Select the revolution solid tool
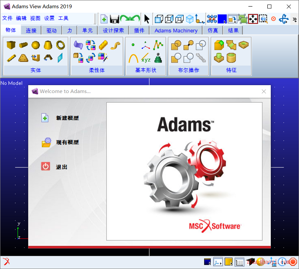Screen dimensions: 299x269 point(48,57)
